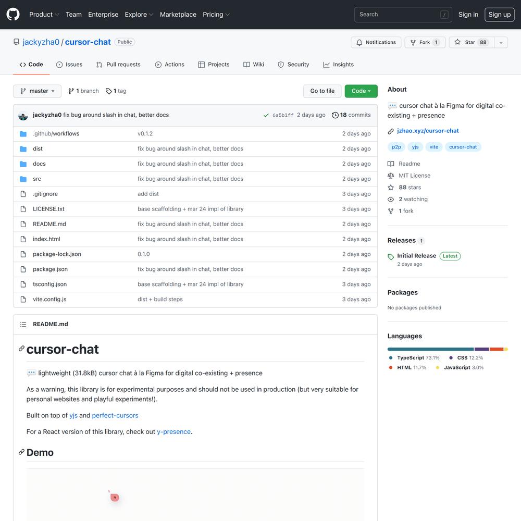Click the Readme book icon in About
This screenshot has height=521, width=521.
tap(391, 164)
